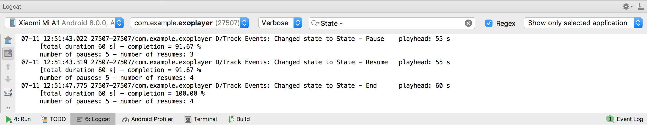
Task: Toggle the Regex checkbox
Action: pos(489,23)
